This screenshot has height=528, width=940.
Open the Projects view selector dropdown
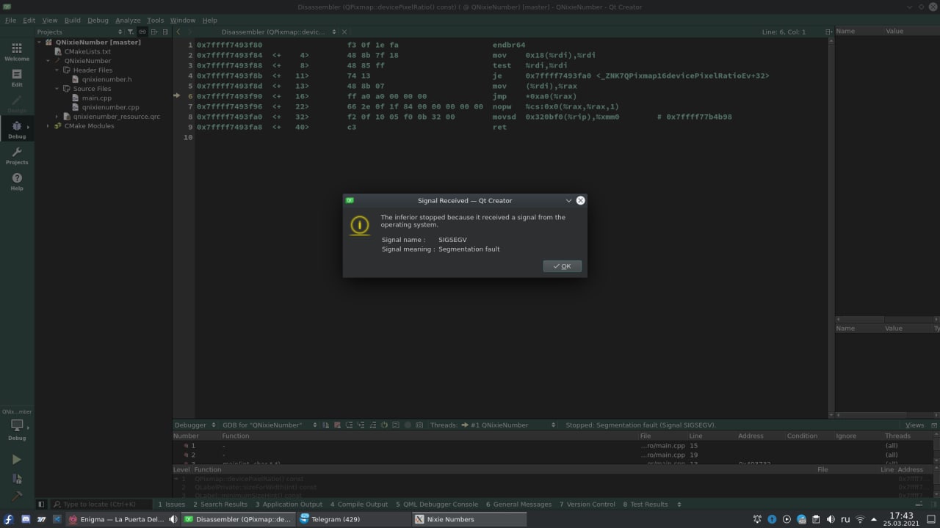(x=79, y=32)
